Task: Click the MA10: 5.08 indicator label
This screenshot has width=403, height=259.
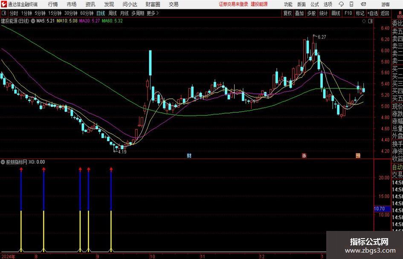Action: click(67, 21)
